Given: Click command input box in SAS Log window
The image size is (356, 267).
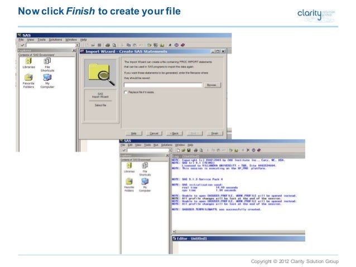Looking at the screenshot, I should [x=148, y=150].
